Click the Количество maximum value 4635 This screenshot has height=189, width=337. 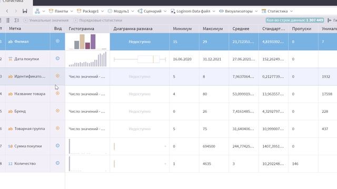point(207,164)
